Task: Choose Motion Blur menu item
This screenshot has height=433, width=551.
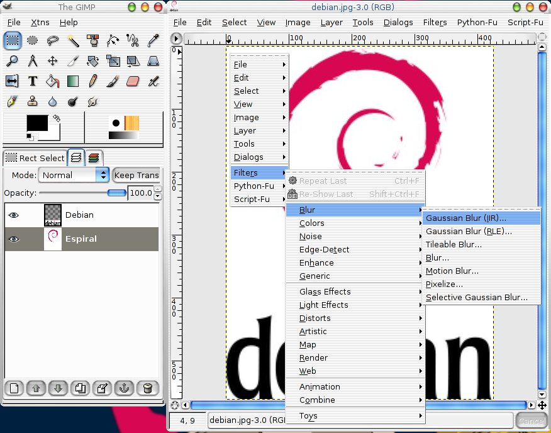Action: point(481,271)
